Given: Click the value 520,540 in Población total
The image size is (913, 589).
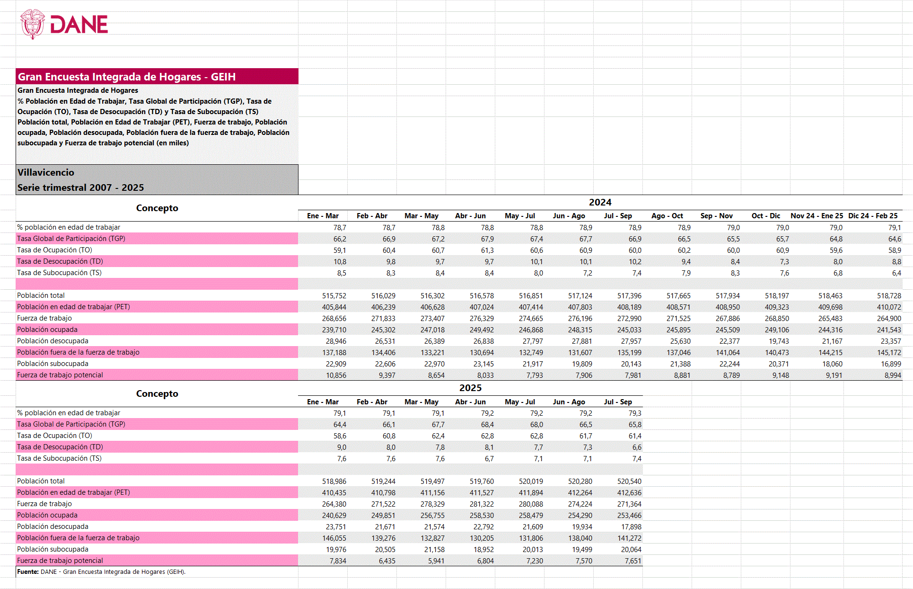Looking at the screenshot, I should pyautogui.click(x=629, y=481).
